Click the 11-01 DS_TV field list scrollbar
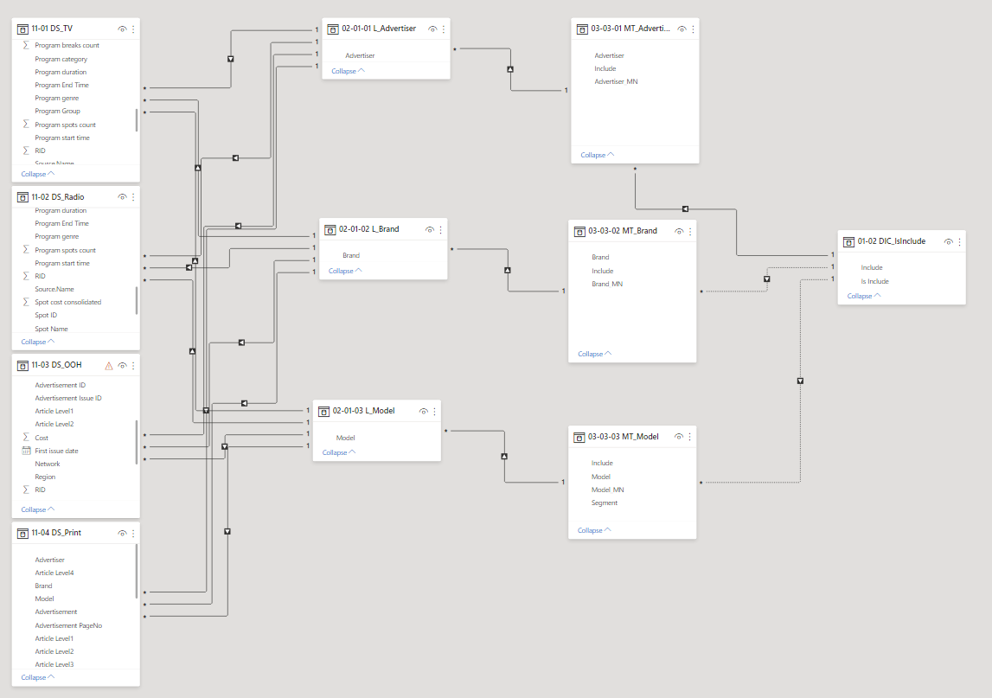 [137, 120]
